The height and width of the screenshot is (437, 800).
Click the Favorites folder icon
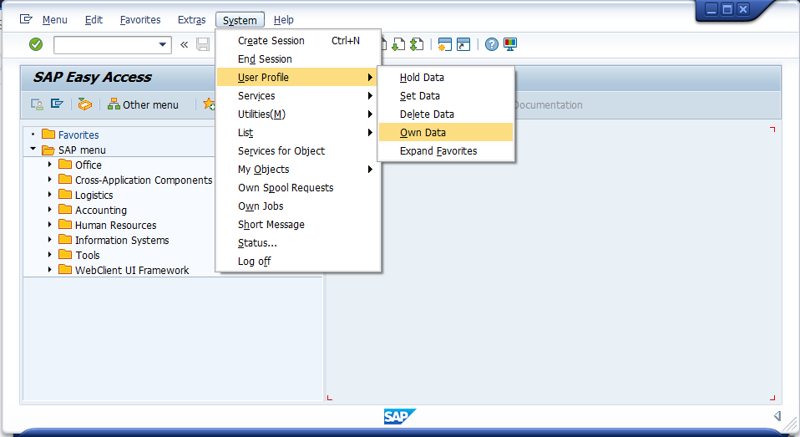[x=48, y=135]
